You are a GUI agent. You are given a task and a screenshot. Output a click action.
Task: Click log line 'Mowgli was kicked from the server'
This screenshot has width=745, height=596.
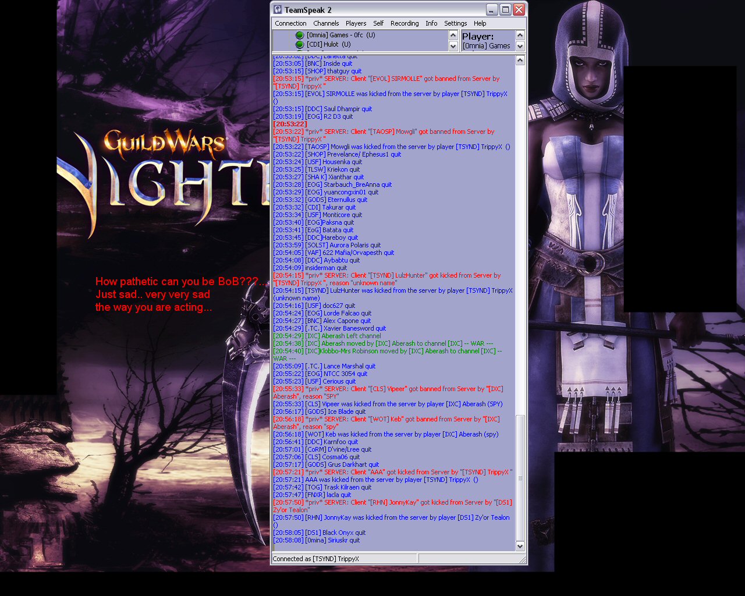392,147
